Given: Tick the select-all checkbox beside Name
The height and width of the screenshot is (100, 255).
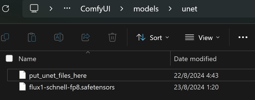Looking at the screenshot, I should click(x=9, y=58).
